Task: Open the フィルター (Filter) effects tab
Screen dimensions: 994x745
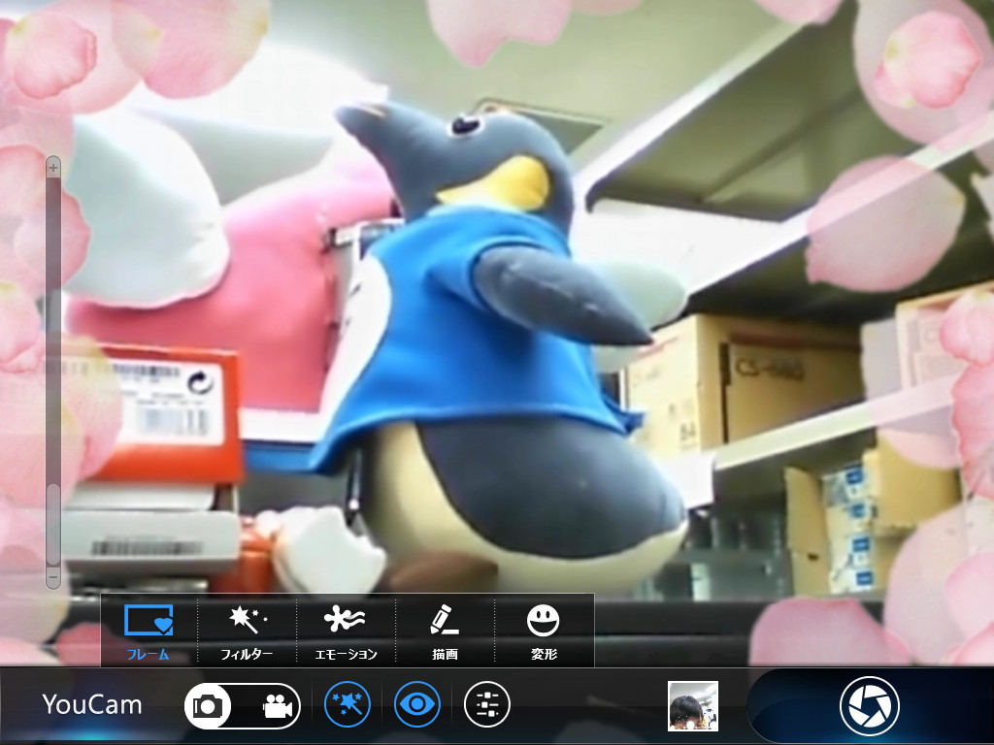Action: tap(248, 631)
